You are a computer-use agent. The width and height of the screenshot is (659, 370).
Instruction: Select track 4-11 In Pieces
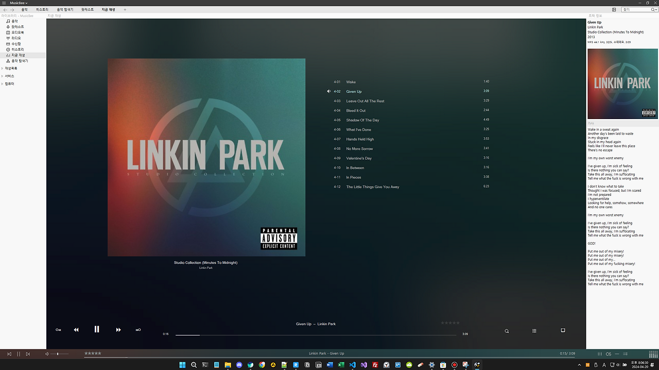411,177
